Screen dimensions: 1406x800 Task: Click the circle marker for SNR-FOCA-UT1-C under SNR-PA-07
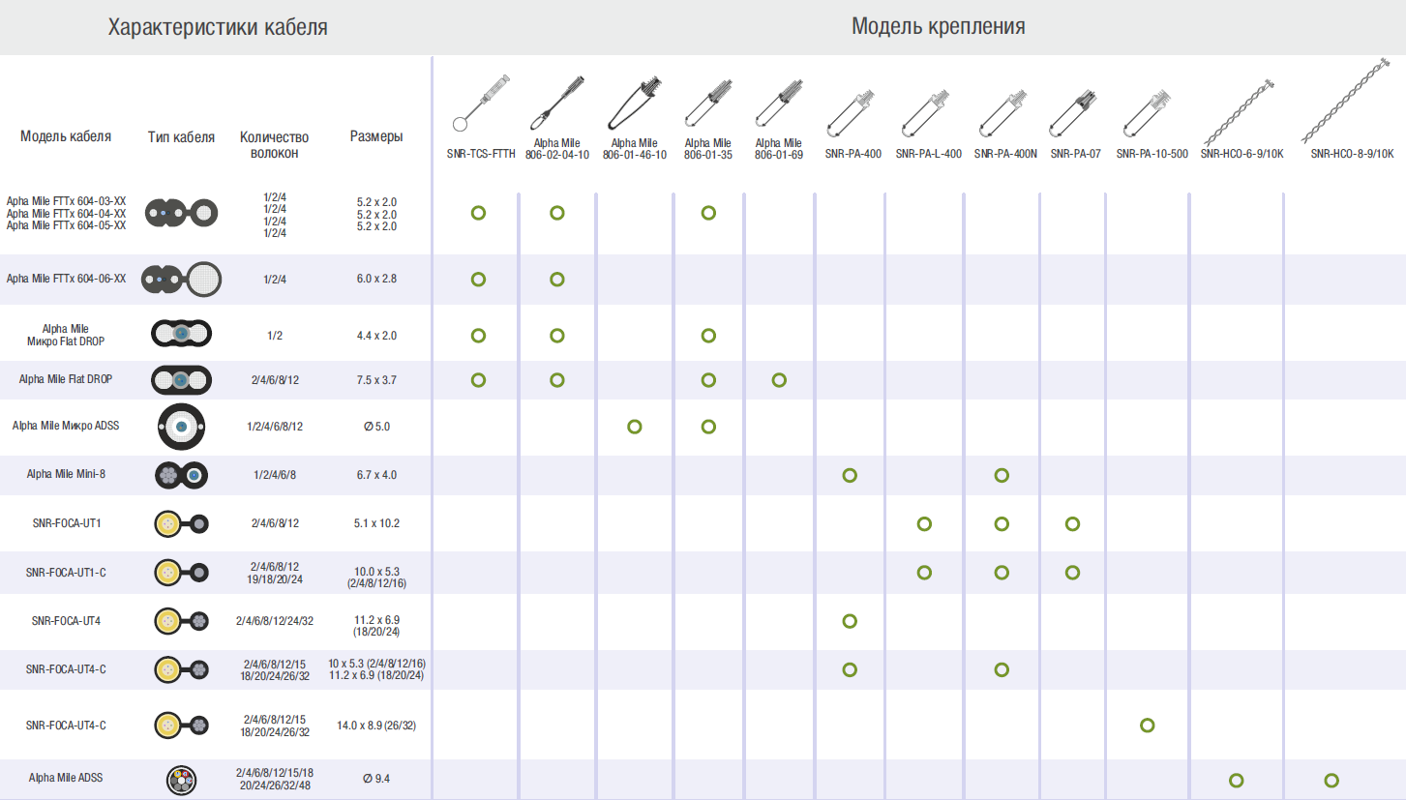pos(1072,572)
